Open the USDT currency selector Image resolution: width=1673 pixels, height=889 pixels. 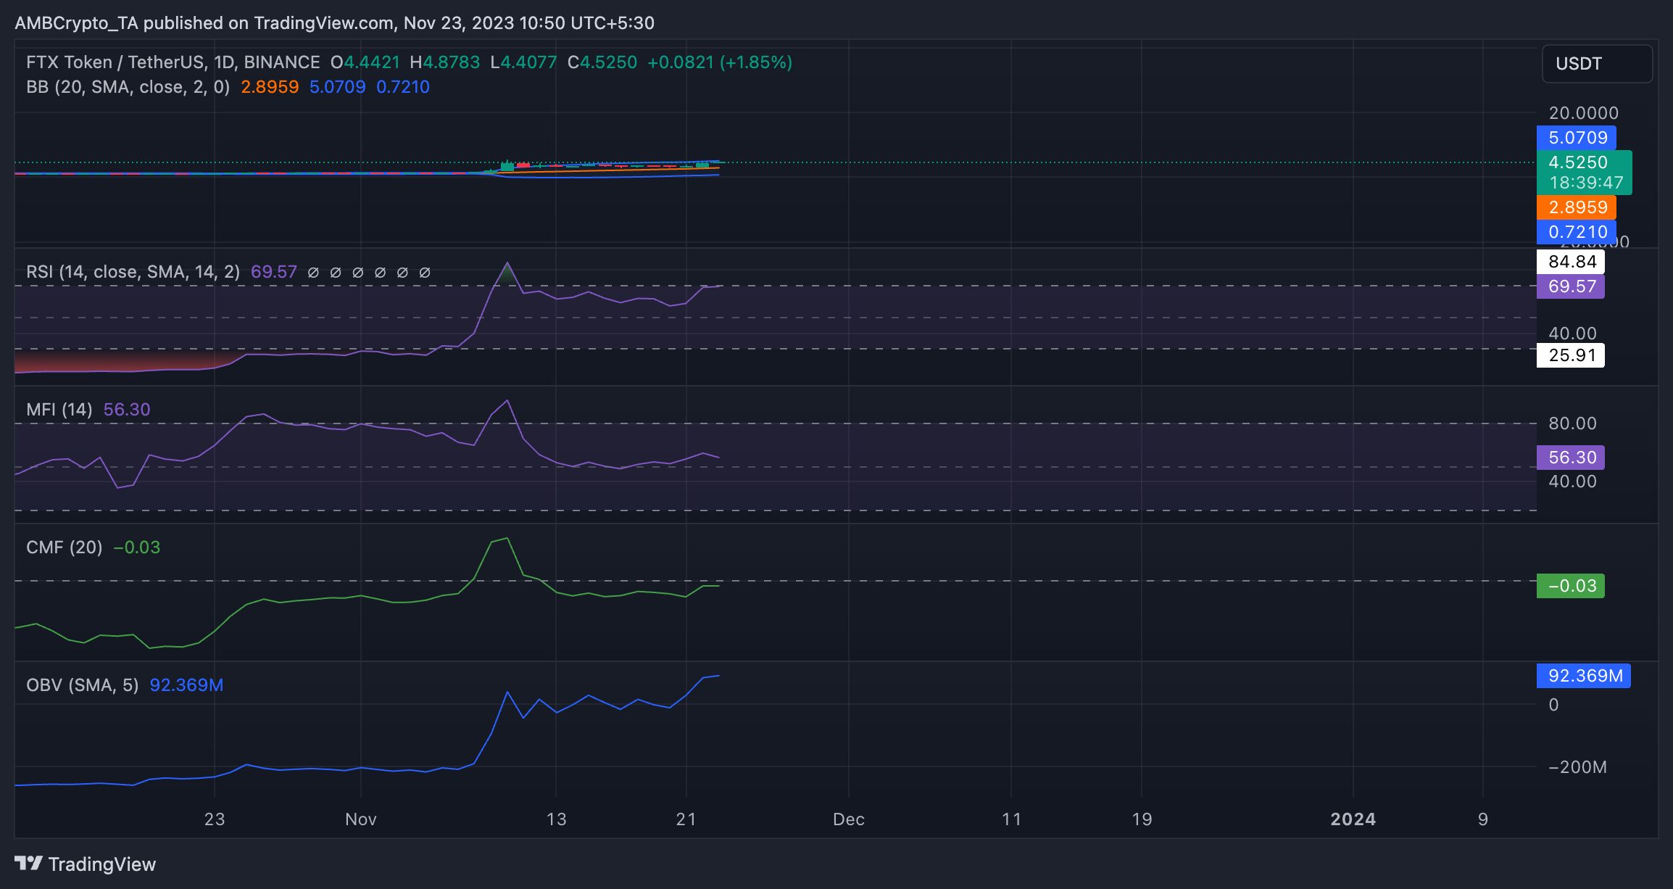[1597, 64]
